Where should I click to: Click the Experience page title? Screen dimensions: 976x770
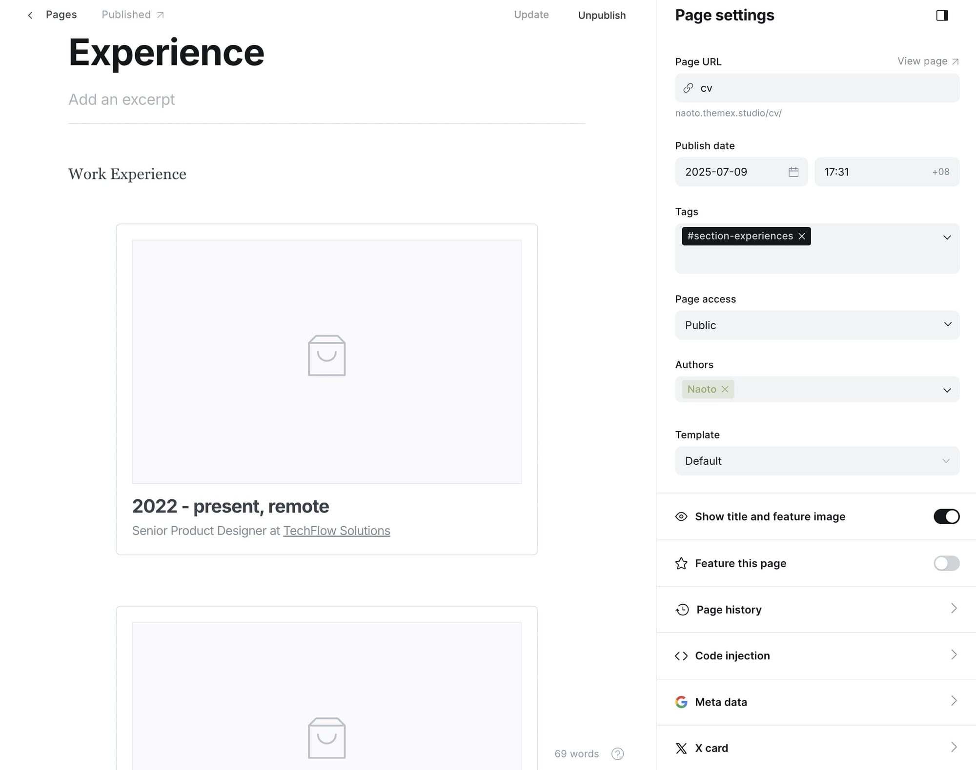pyautogui.click(x=166, y=52)
